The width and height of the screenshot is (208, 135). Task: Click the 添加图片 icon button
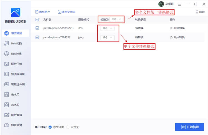click(x=42, y=12)
